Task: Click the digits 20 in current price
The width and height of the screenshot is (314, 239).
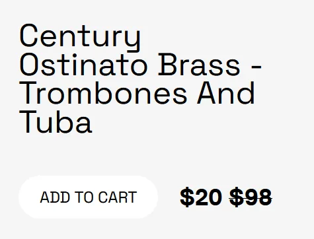Action: [208, 197]
